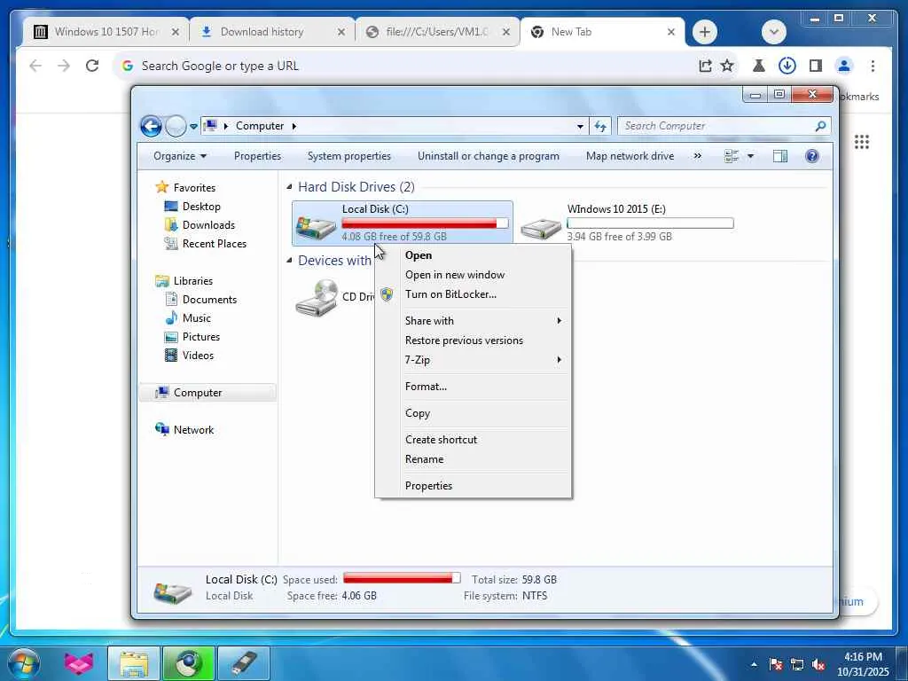Open the Windows Start menu orb
Viewport: 908px width, 681px height.
24,663
